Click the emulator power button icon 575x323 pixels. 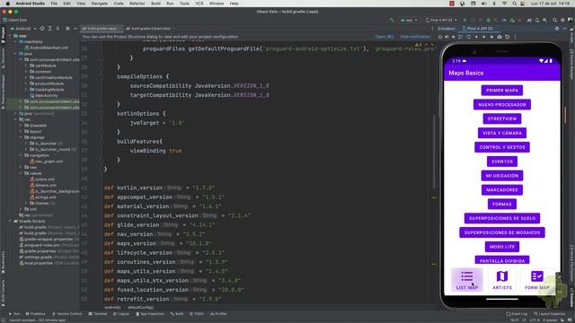click(x=439, y=37)
